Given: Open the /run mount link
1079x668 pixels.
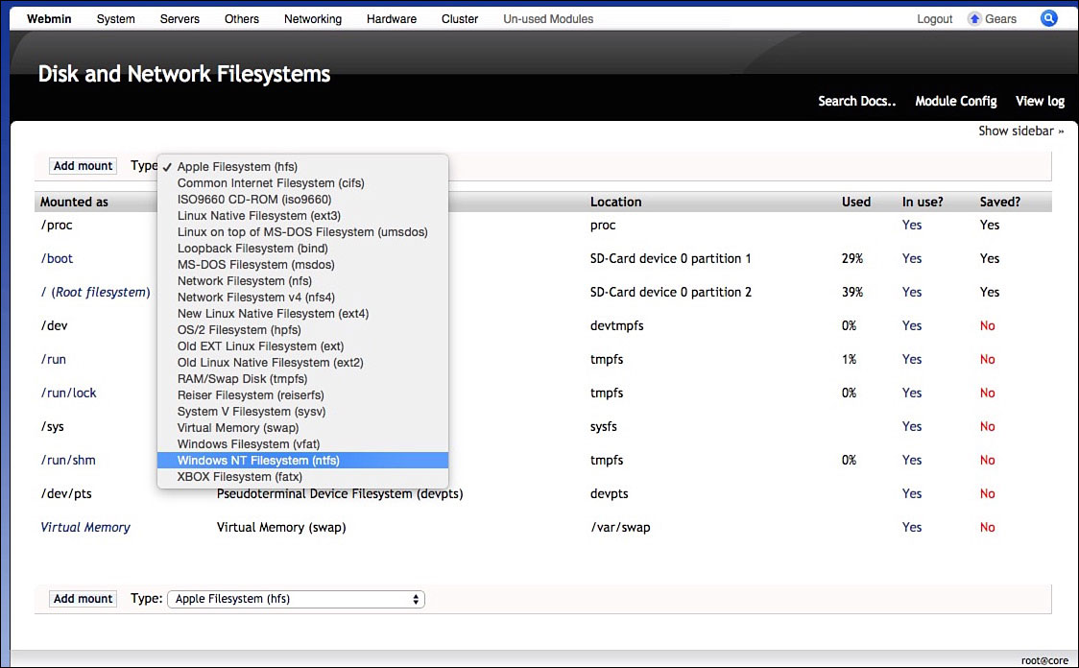Looking at the screenshot, I should 54,359.
